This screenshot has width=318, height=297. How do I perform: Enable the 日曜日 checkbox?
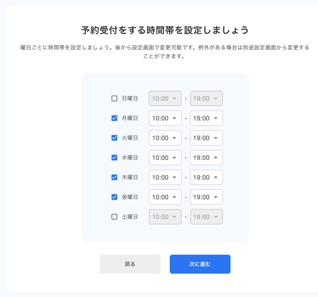[114, 99]
